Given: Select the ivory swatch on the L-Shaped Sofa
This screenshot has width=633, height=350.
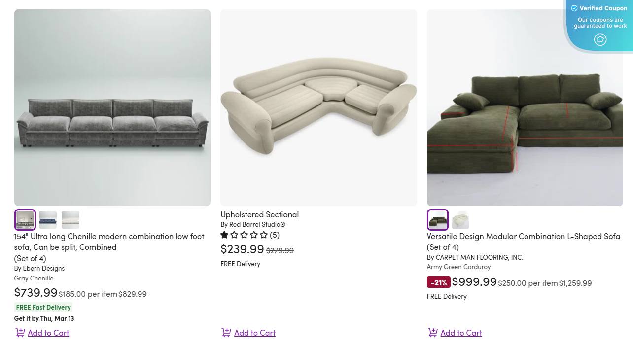Looking at the screenshot, I should point(460,219).
